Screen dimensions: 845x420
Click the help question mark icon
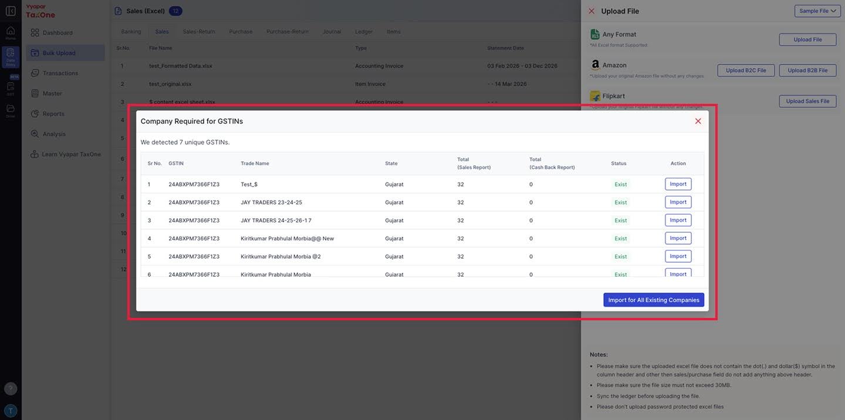click(11, 388)
